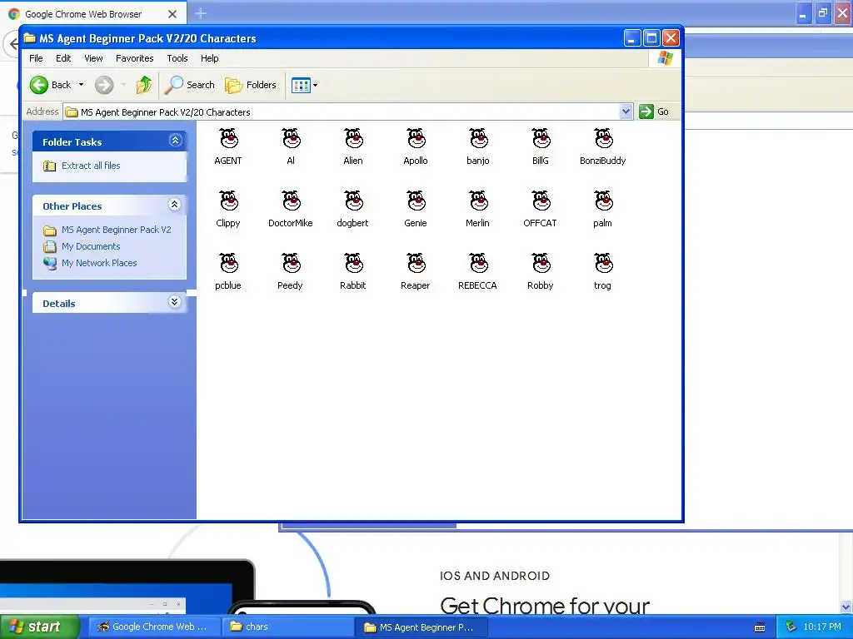
Task: Collapse the Folder Tasks panel
Action: pos(175,141)
